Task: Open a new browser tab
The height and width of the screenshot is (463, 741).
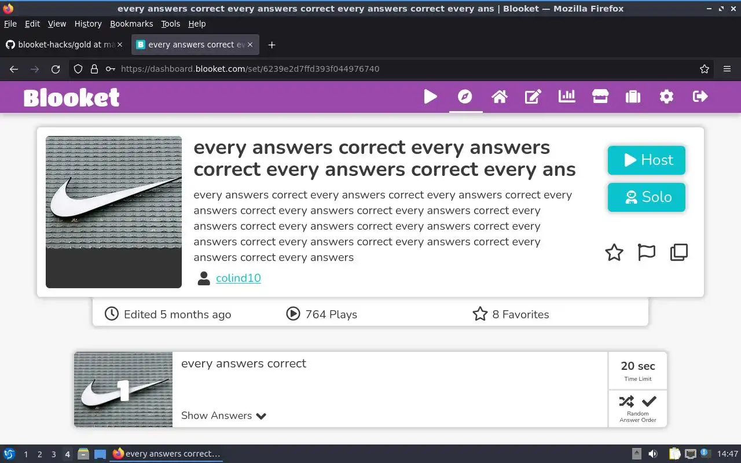Action: pyautogui.click(x=272, y=45)
